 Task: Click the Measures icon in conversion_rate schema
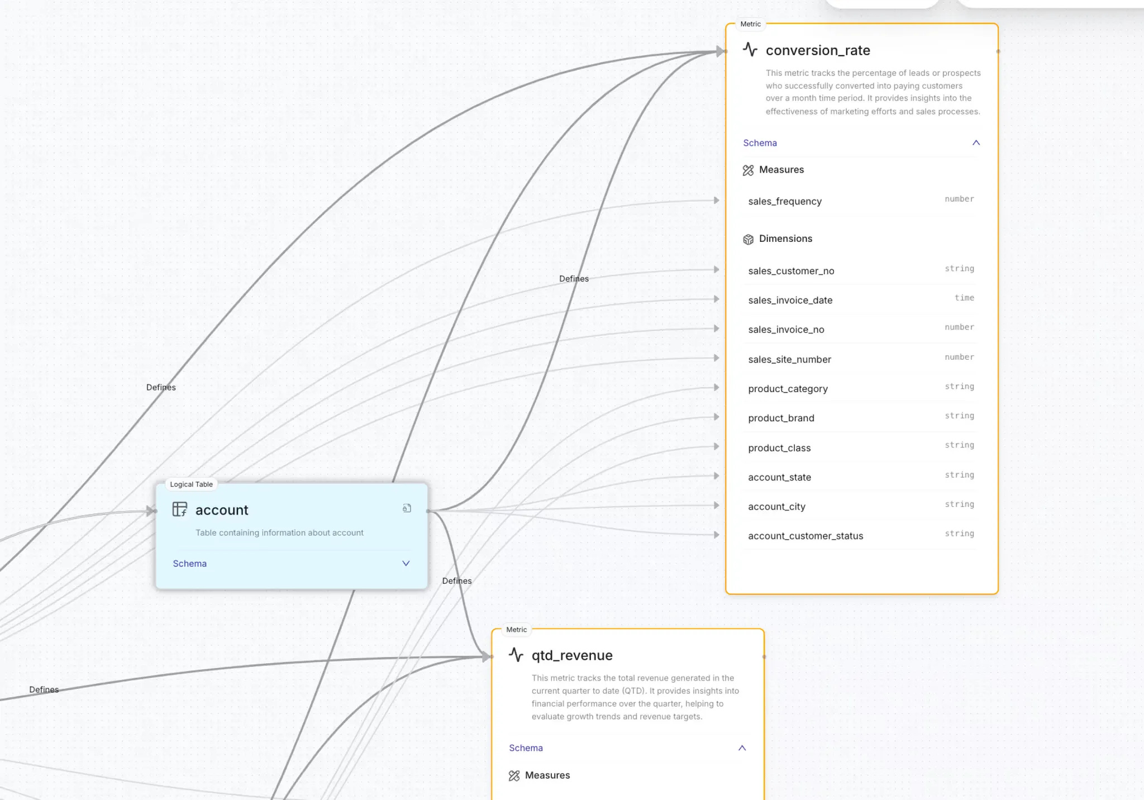point(748,170)
